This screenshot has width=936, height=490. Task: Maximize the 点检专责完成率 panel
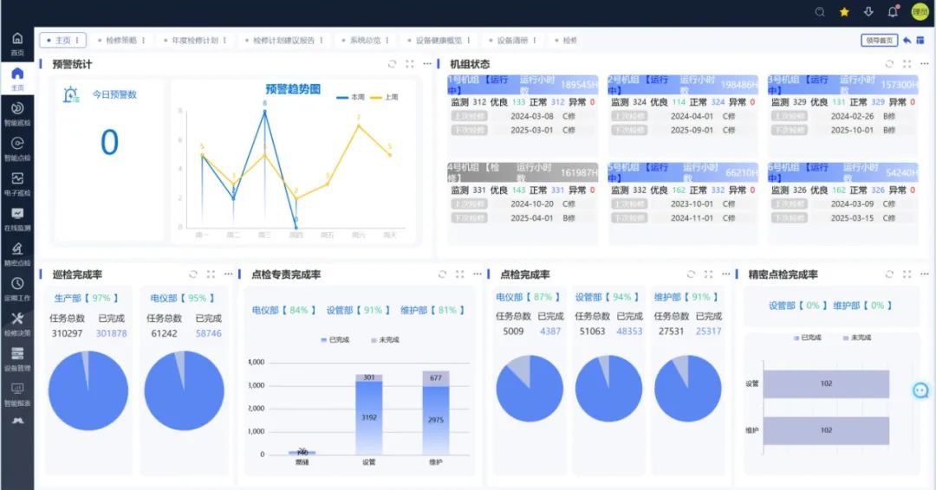click(459, 274)
